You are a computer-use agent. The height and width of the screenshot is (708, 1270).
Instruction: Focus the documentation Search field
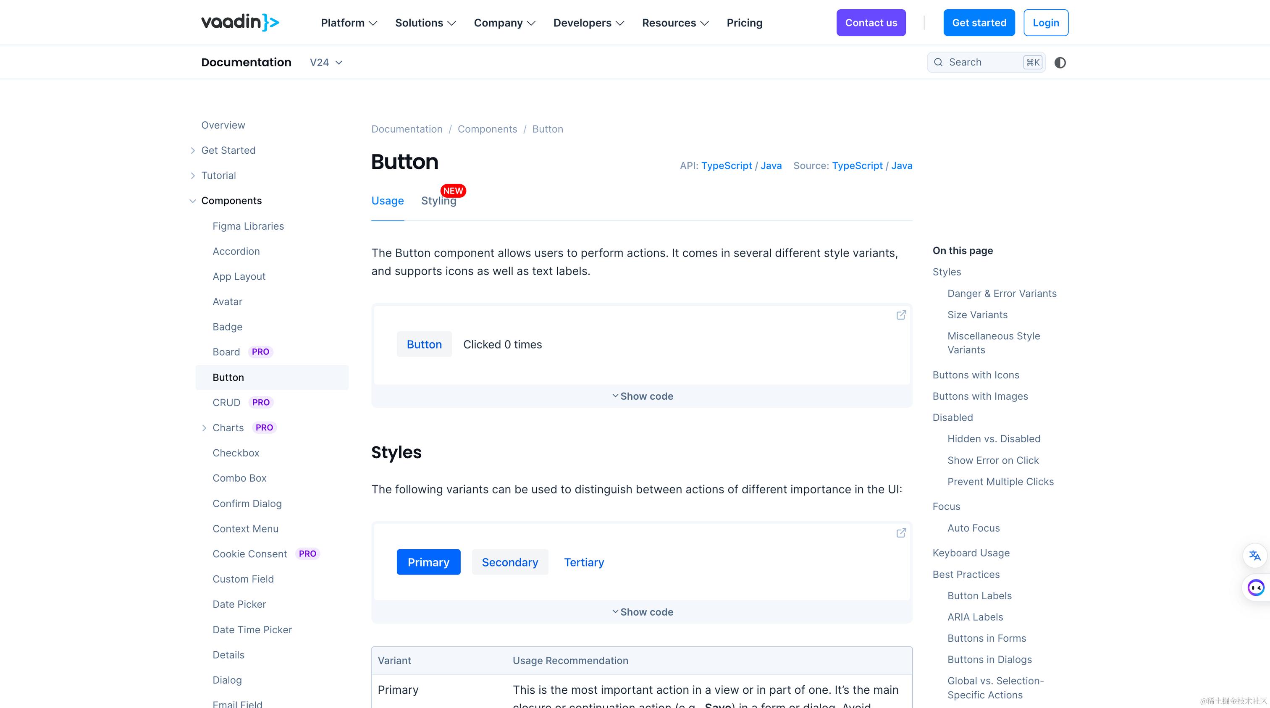[x=984, y=62]
